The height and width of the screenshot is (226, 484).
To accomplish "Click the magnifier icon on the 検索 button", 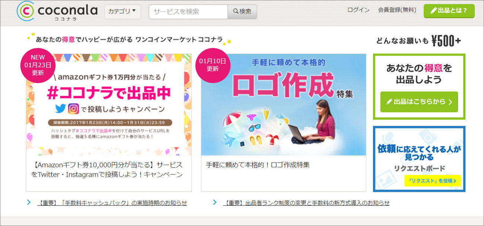I will [236, 12].
